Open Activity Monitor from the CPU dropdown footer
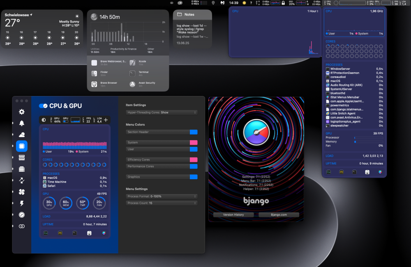The width and height of the screenshot is (411, 267). 328,172
